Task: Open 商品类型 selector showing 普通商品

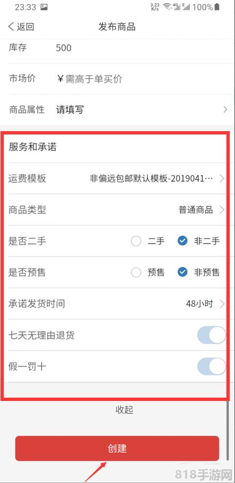Action: pos(117,210)
